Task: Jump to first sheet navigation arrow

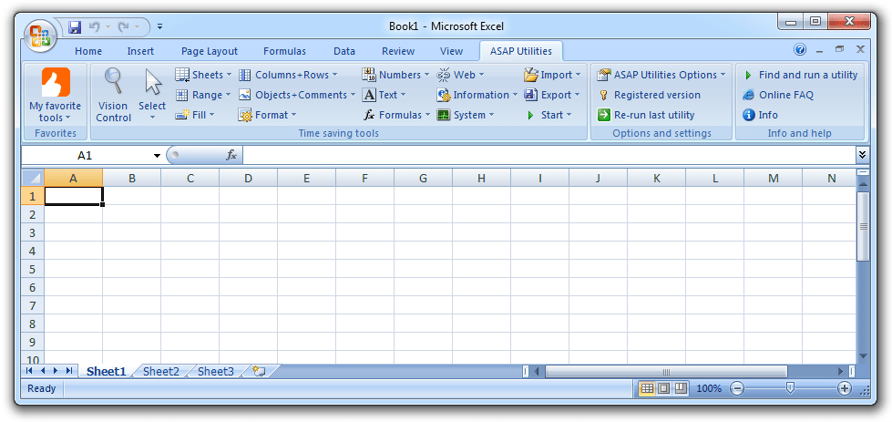Action: click(28, 371)
